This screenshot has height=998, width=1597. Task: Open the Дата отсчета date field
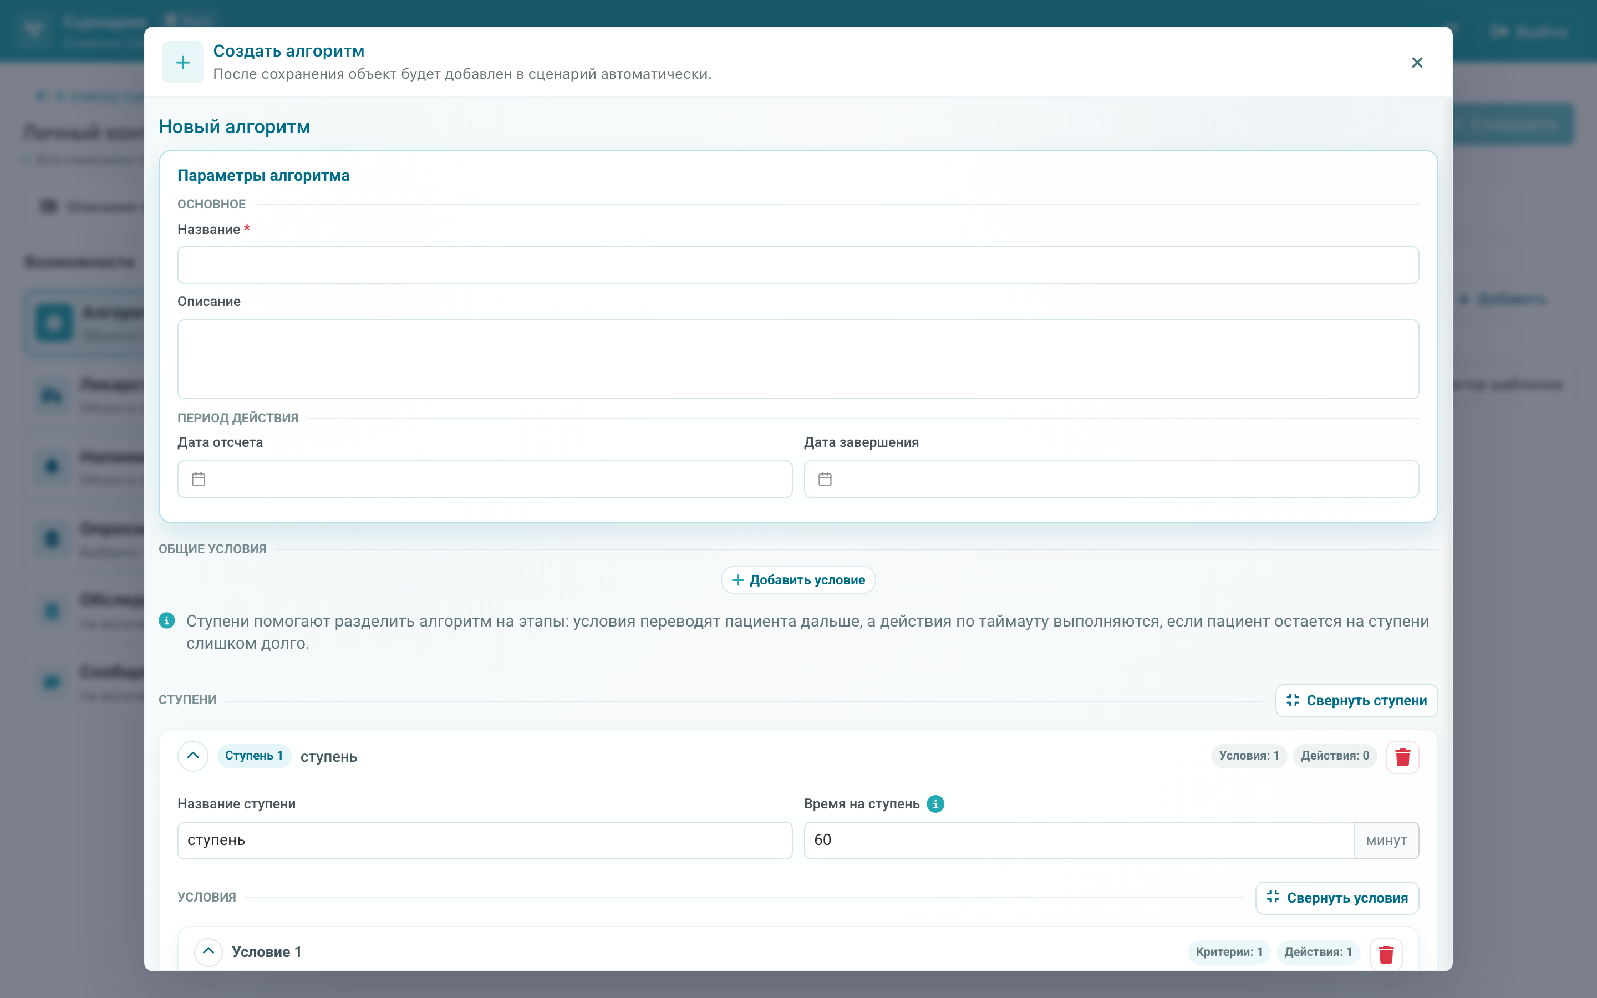(485, 479)
